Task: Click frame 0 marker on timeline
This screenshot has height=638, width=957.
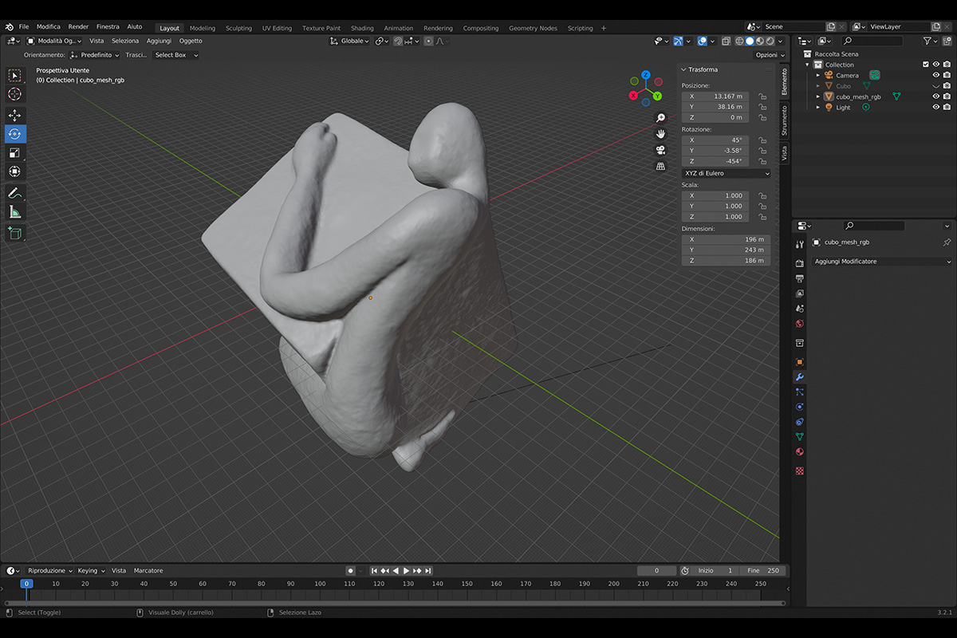Action: coord(26,584)
